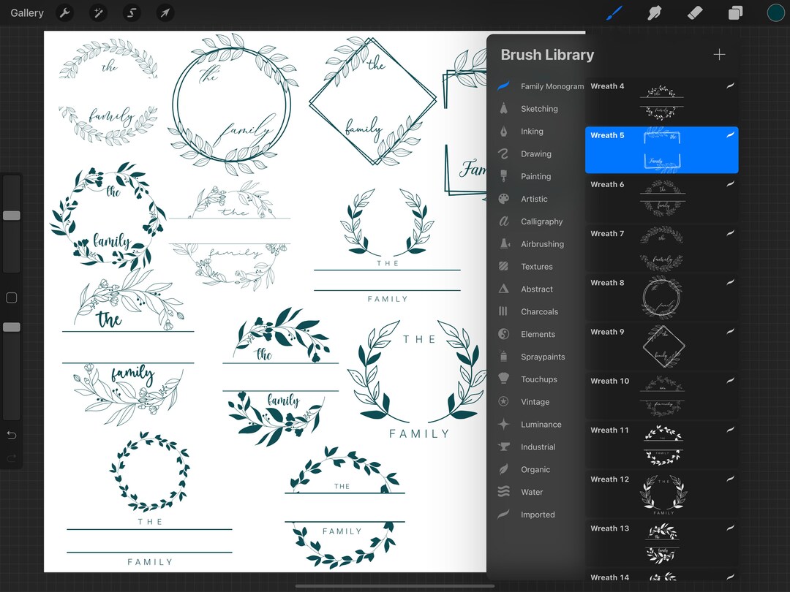Activate the Selection S tool

click(x=132, y=12)
